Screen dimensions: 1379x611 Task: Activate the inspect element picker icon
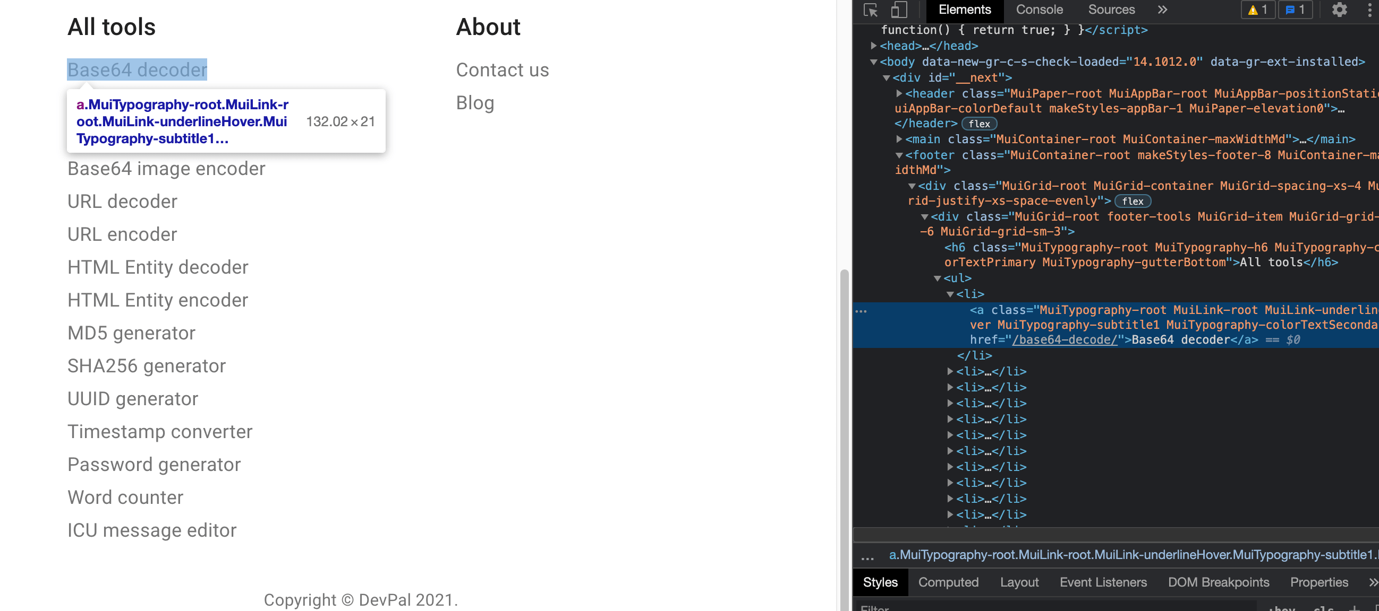click(x=871, y=10)
